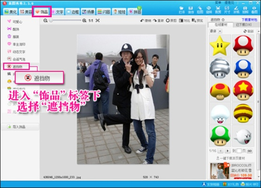Click the 原图 original image button
The height and width of the screenshot is (188, 261).
(171, 21)
